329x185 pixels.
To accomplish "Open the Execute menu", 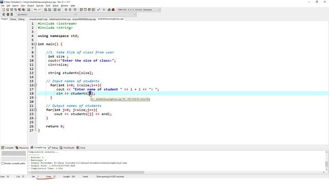I will click(40, 6).
